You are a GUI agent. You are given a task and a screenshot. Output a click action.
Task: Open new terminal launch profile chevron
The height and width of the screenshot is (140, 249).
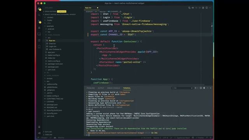point(198,88)
